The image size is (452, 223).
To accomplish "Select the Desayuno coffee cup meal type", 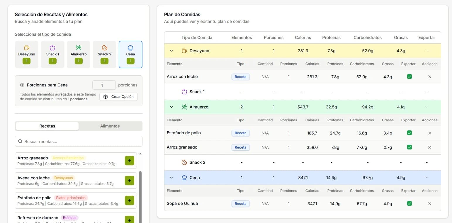I will (27, 54).
